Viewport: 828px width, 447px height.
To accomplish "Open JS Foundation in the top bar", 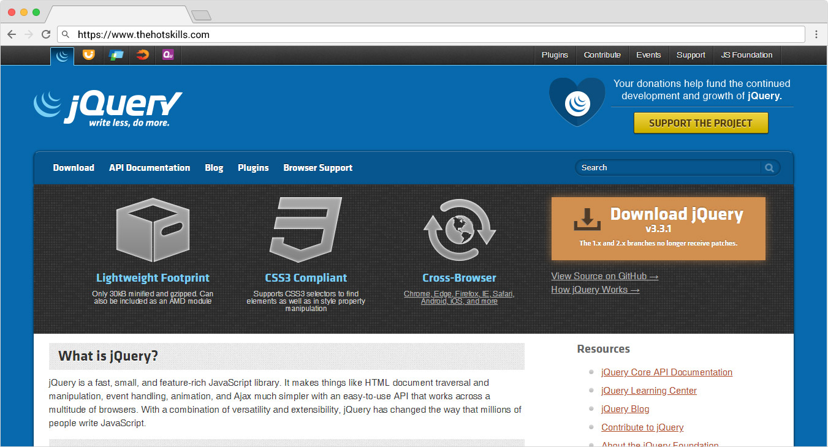I will click(746, 55).
